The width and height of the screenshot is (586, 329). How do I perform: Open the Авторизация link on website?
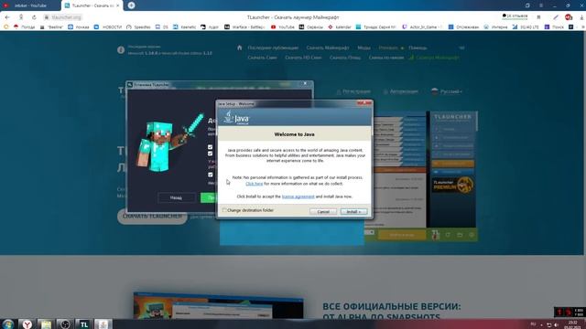(x=401, y=91)
